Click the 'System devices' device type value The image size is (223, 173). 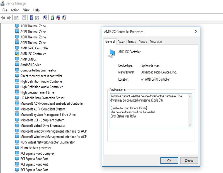pos(151,66)
